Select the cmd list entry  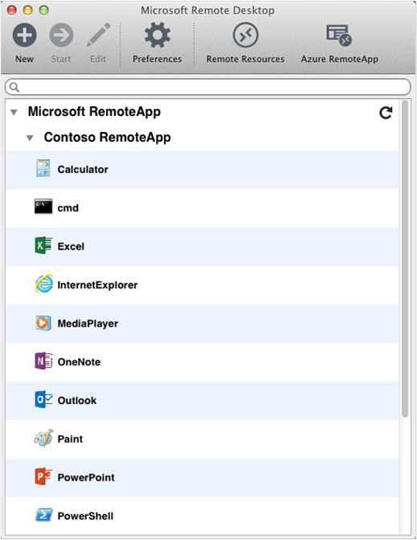coord(202,208)
